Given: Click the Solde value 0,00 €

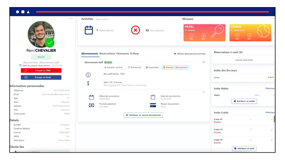Looking at the screenshot, I should (271, 77).
